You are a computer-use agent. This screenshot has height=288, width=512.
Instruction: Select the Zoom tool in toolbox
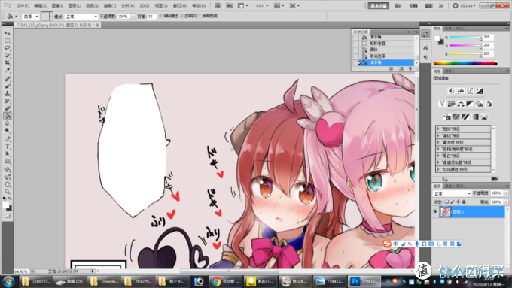click(x=8, y=192)
